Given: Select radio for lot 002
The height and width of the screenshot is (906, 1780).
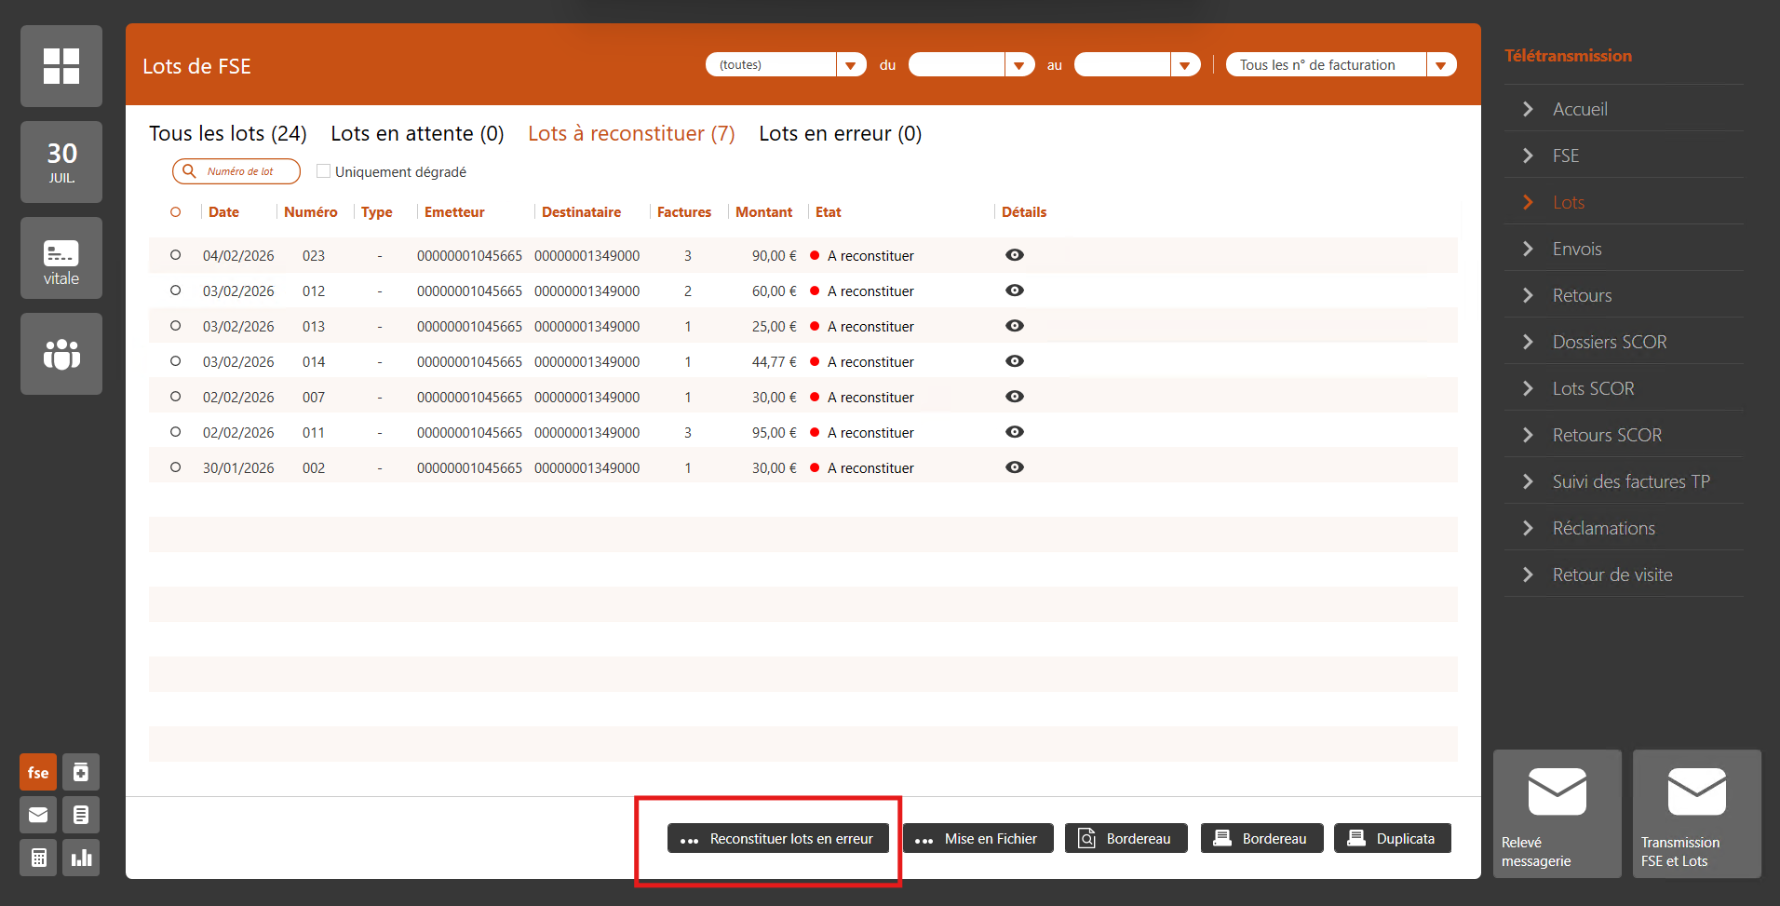Looking at the screenshot, I should [175, 467].
